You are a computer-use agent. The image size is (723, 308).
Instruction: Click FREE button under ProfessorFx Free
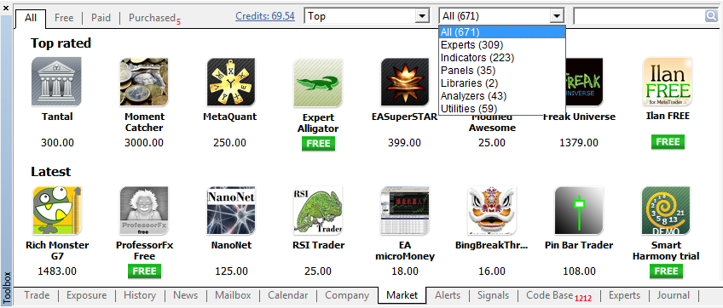pos(144,271)
